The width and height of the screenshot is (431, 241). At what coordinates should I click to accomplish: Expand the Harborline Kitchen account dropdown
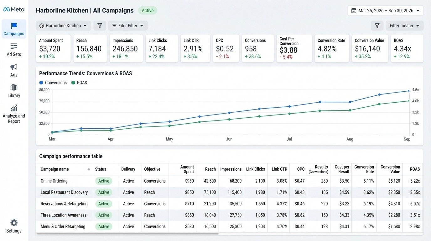pyautogui.click(x=64, y=26)
